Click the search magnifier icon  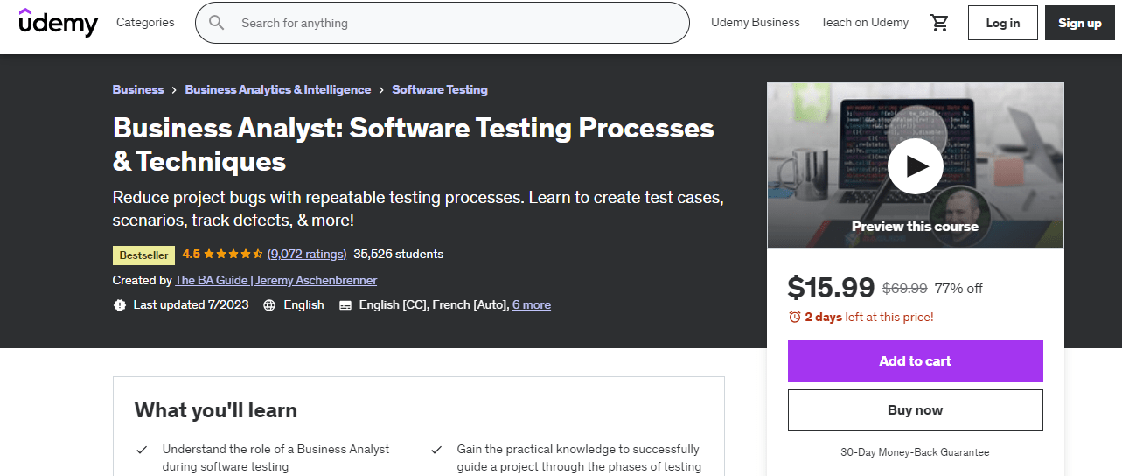tap(217, 23)
